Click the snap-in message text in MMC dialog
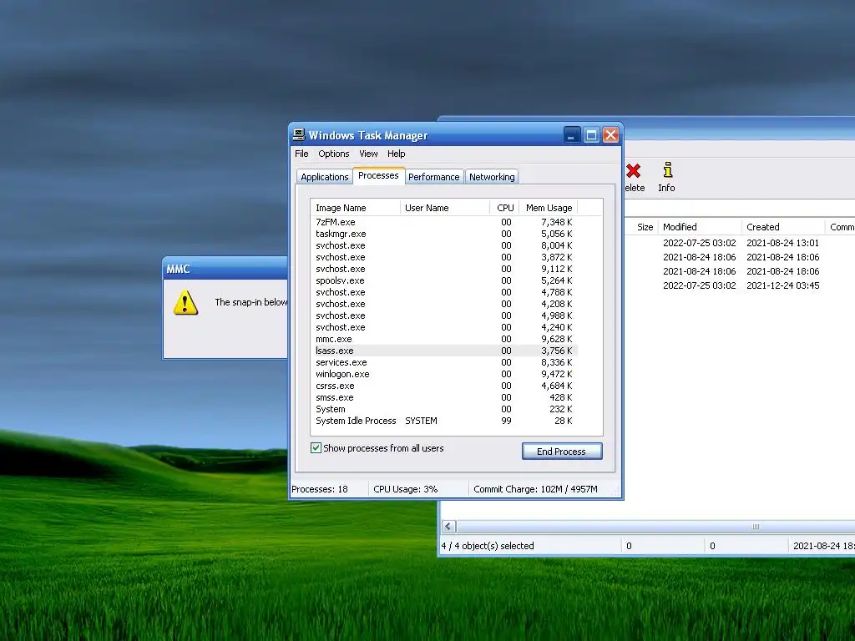Screen dimensions: 855x641 [250, 302]
